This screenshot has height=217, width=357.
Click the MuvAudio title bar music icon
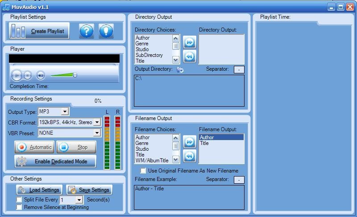(6, 7)
